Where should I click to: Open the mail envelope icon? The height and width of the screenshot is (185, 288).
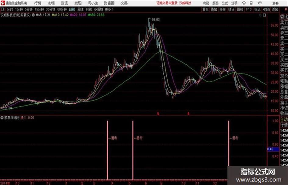coord(260,3)
